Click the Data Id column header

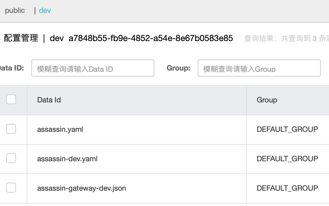click(x=49, y=100)
